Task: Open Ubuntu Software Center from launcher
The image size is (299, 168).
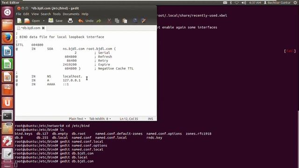Action: pos(7,90)
